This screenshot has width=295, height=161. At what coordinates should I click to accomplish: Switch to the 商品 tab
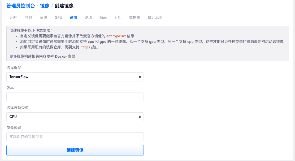click(103, 17)
